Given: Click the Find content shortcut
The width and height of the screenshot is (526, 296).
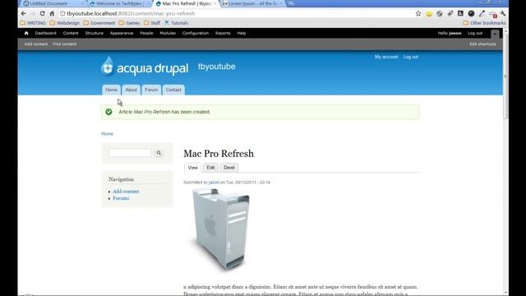Looking at the screenshot, I should coord(64,44).
